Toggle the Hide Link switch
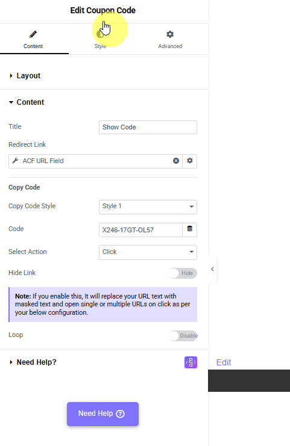 (183, 273)
